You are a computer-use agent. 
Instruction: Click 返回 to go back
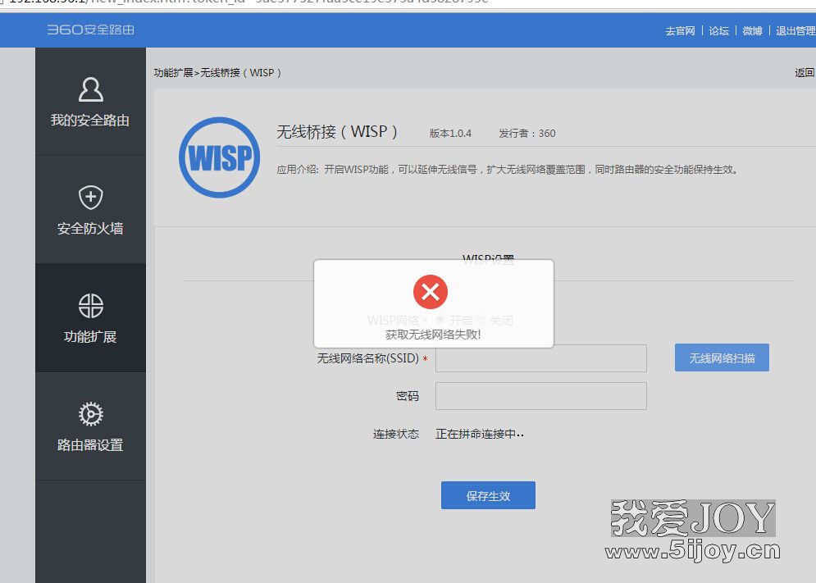(x=805, y=72)
